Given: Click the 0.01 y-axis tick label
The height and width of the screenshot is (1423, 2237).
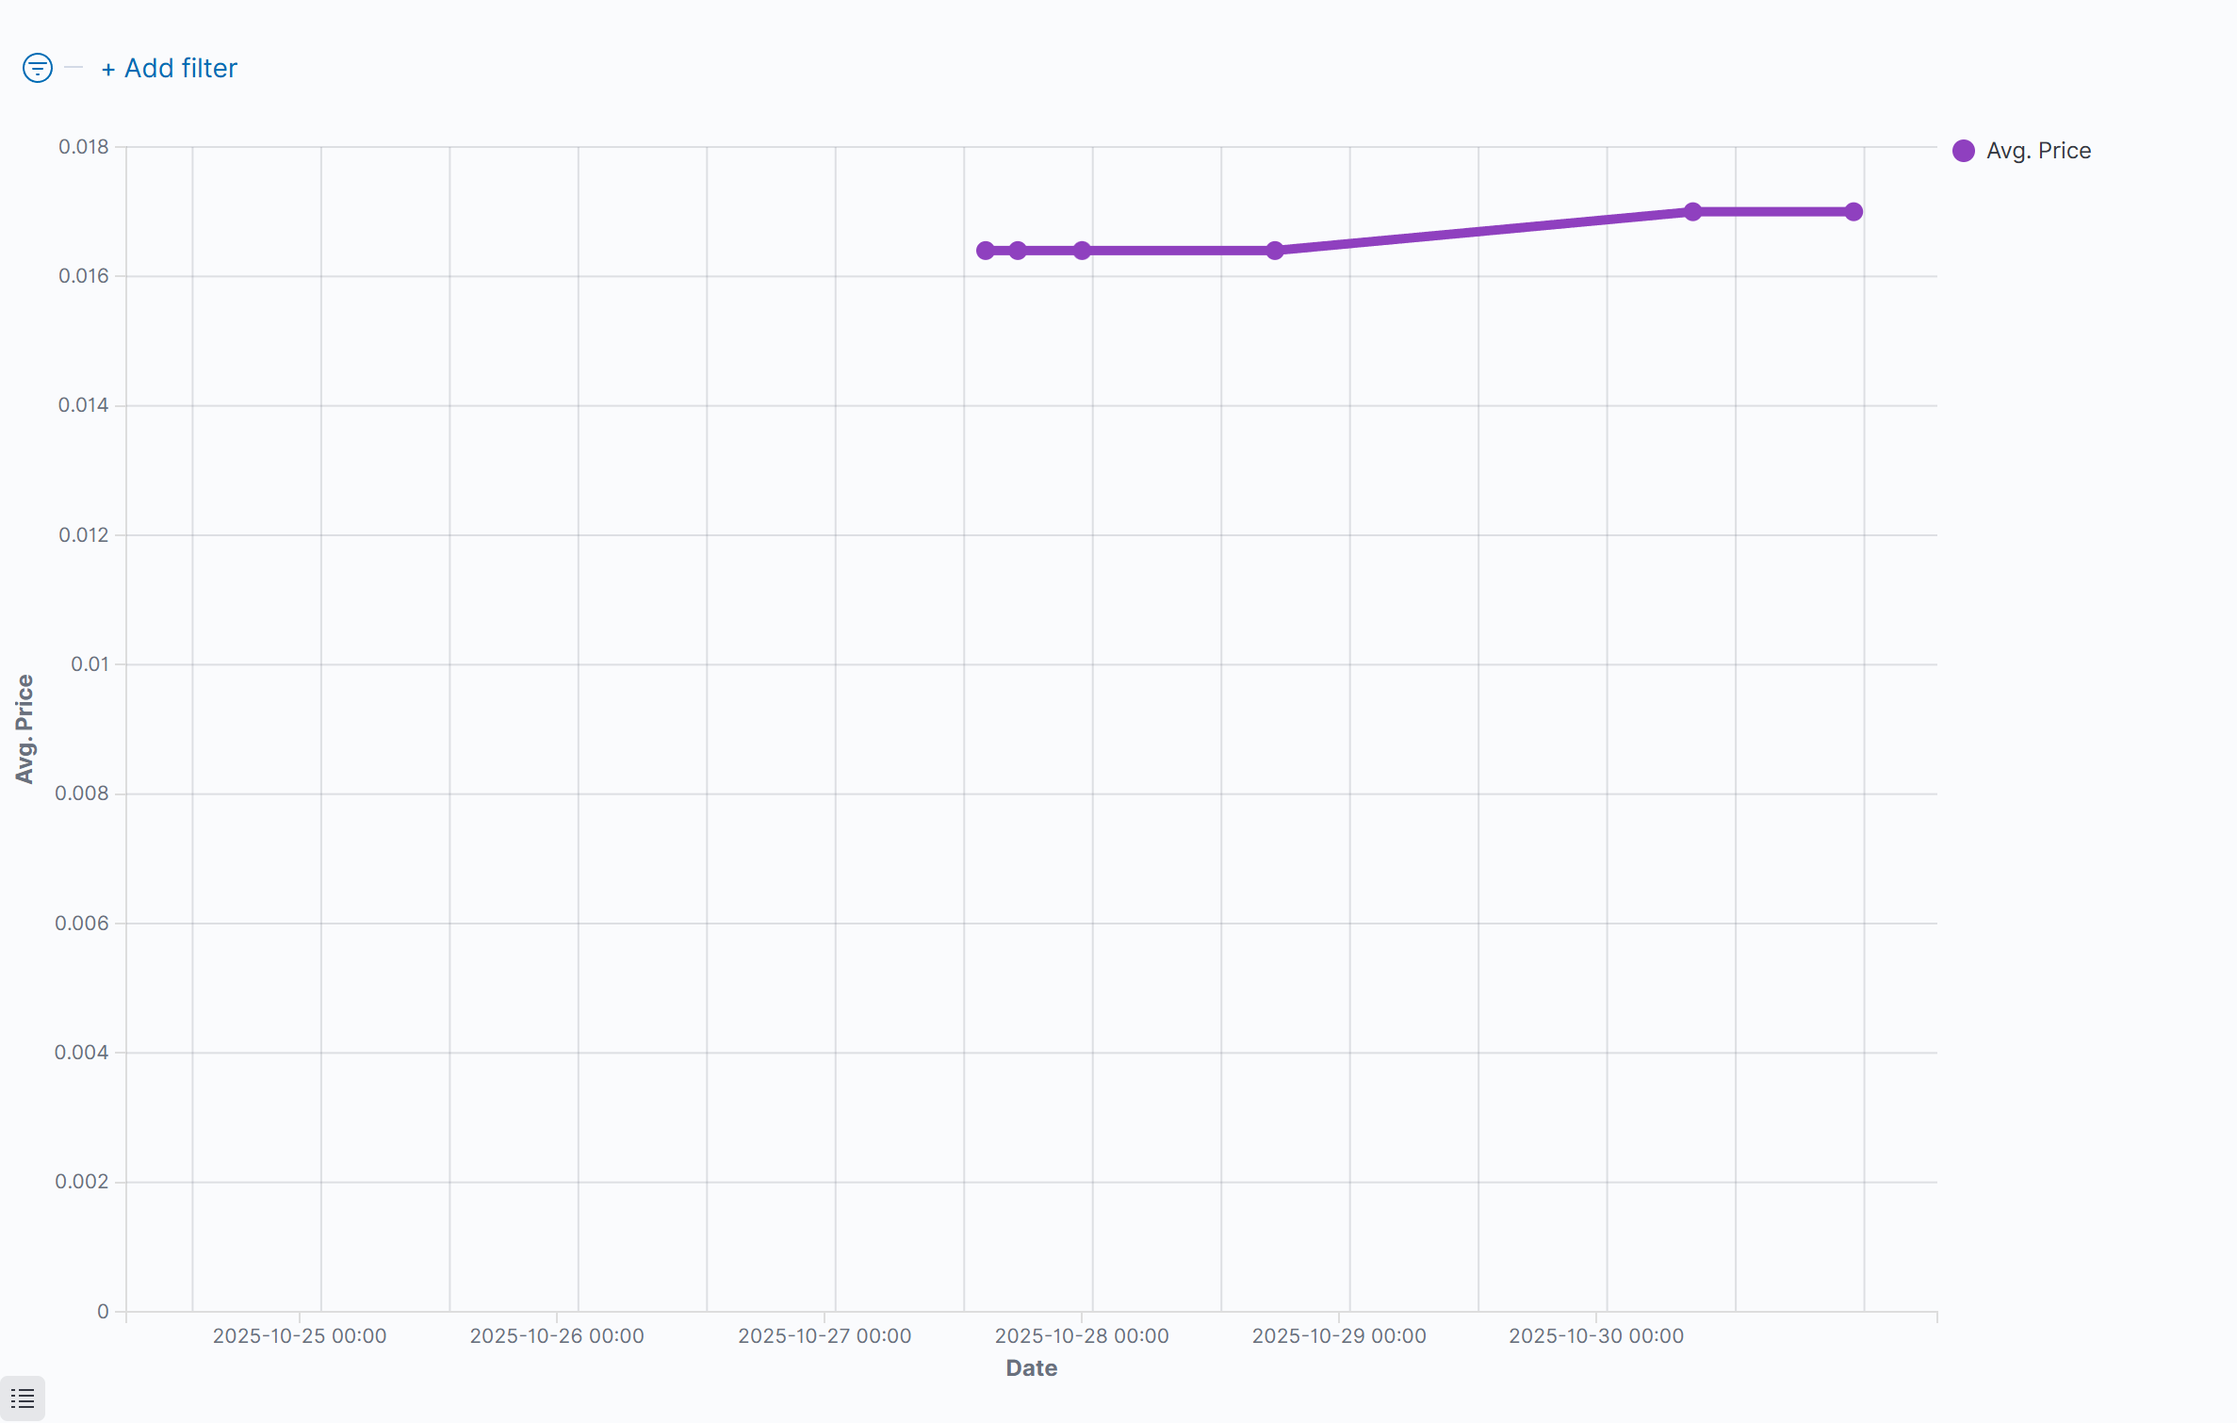Looking at the screenshot, I should (x=90, y=664).
